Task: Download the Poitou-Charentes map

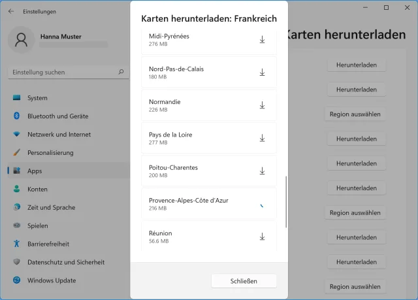Action: click(x=262, y=171)
